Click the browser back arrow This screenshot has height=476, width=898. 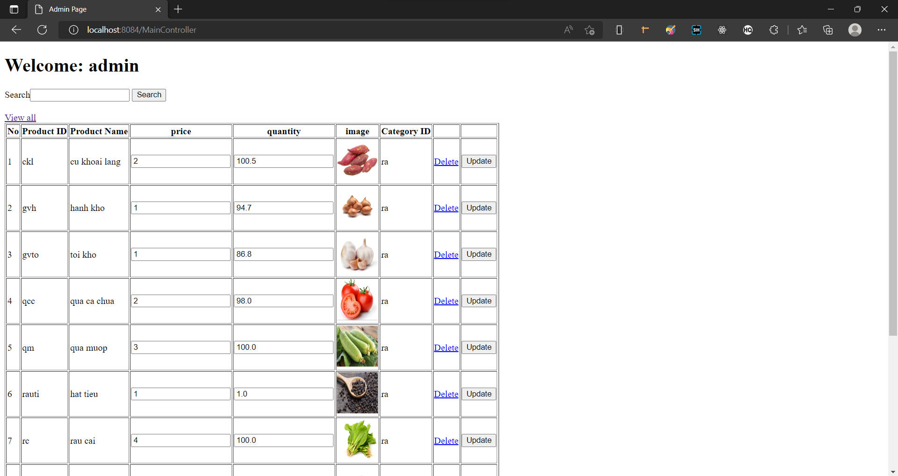pyautogui.click(x=16, y=30)
